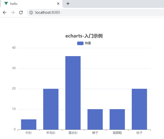The height and width of the screenshot is (139, 164).
Task: Click the 销量 legend label
Action: coord(88,43)
